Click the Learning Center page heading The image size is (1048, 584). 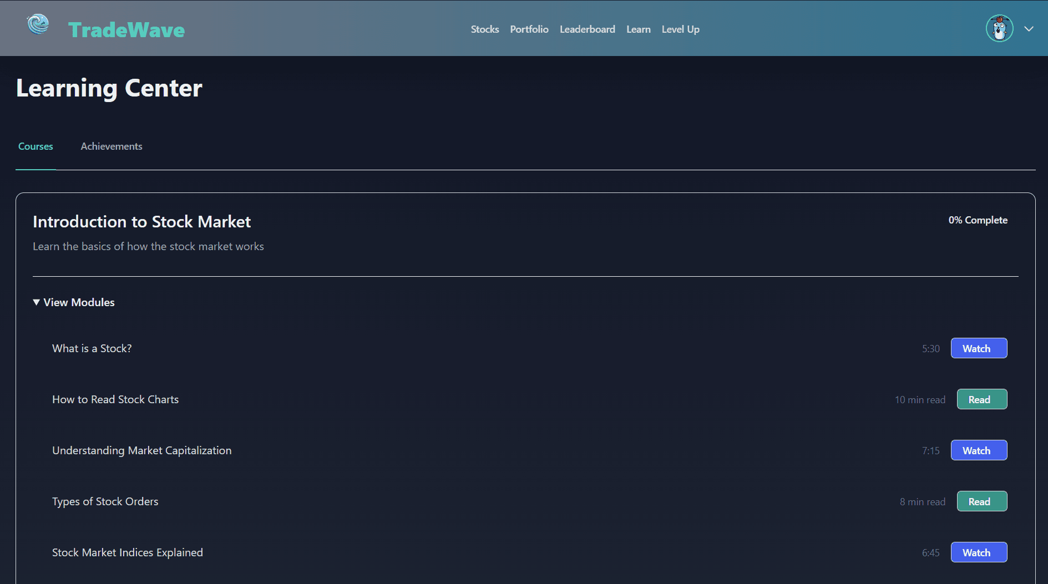point(109,88)
